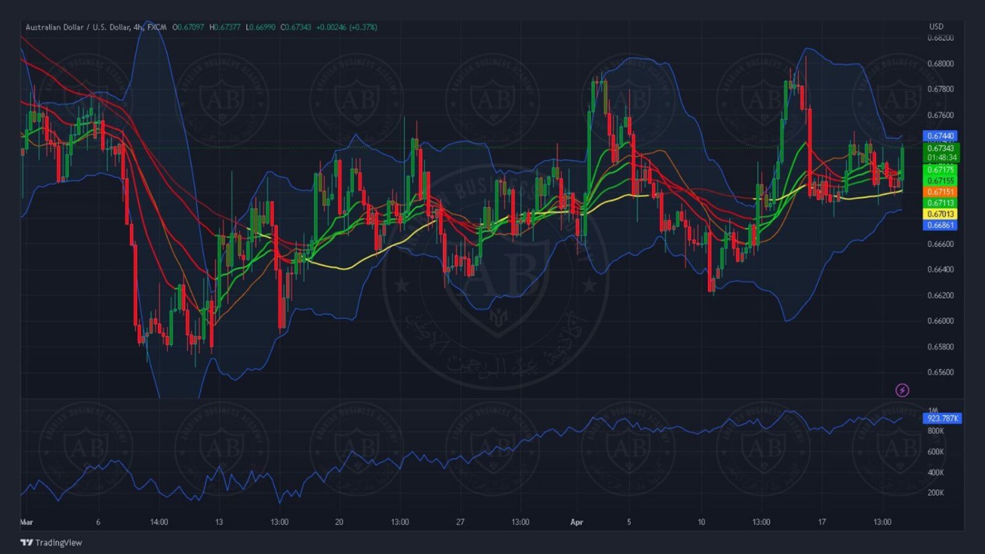
Task: Click the 800K indicator axis label
Action: pos(936,431)
